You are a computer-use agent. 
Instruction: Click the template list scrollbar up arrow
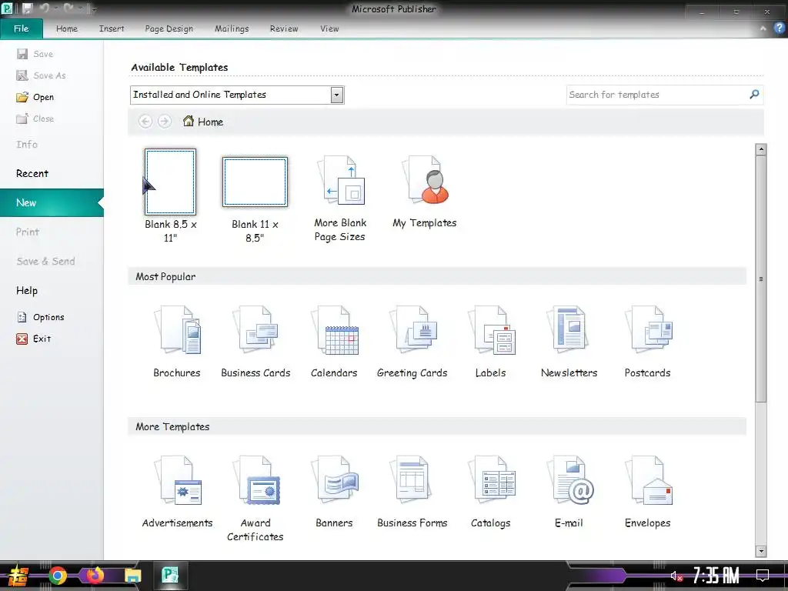(761, 149)
